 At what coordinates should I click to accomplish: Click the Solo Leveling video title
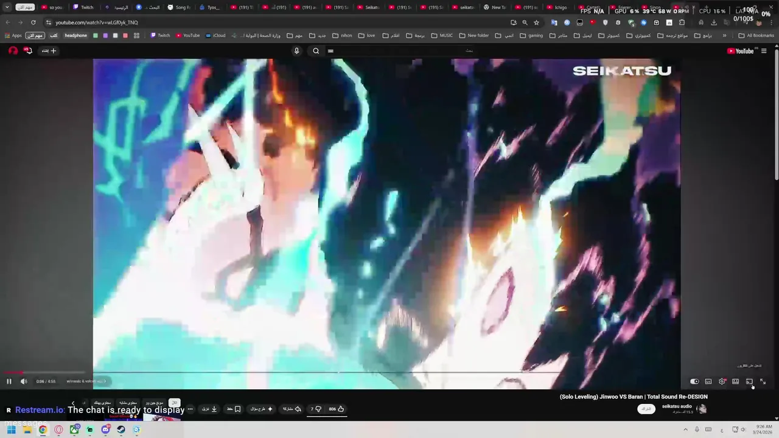[634, 397]
